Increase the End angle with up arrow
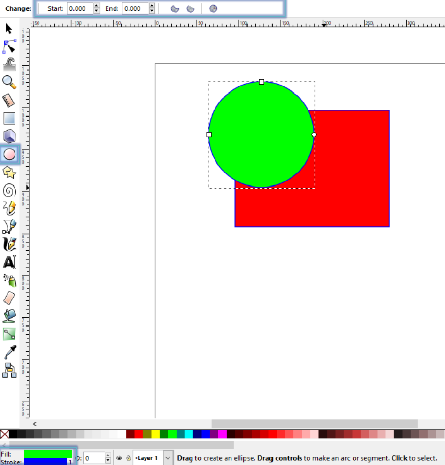Viewport: 445px width, 465px height. [152, 6]
